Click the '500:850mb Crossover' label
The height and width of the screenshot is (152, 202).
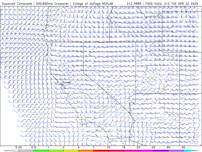[x=53, y=4]
